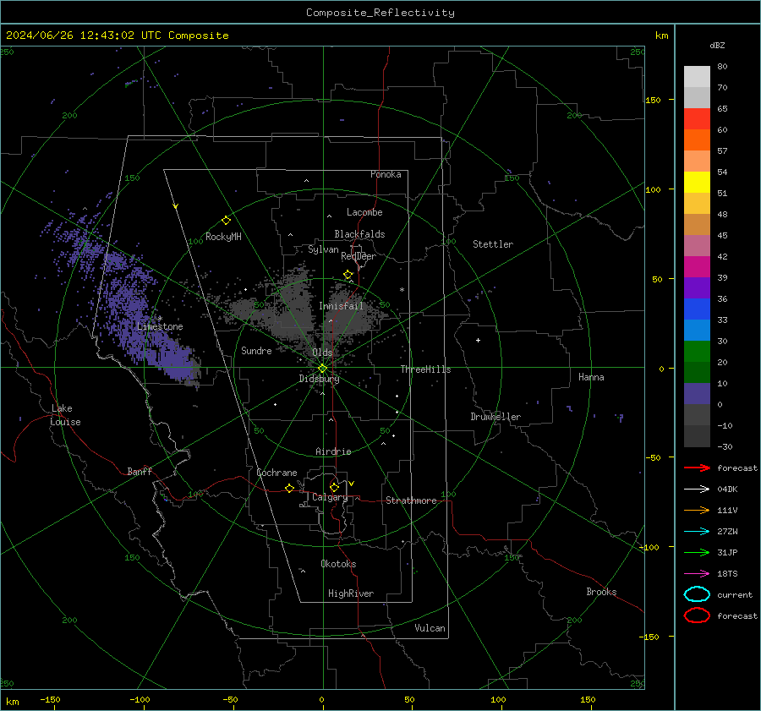This screenshot has height=711, width=761.
Task: Pick the purple 39 dBZ color swatch
Action: click(697, 287)
